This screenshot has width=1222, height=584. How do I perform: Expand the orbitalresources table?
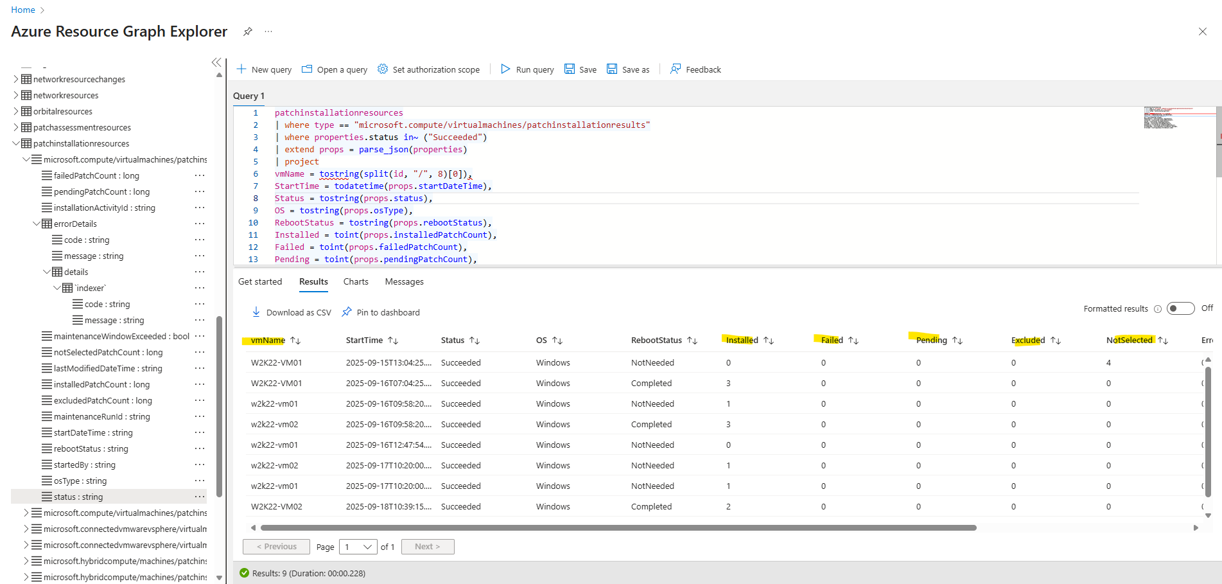pyautogui.click(x=16, y=111)
